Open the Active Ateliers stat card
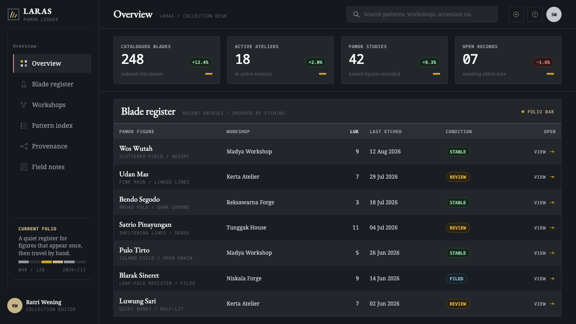576x324 pixels. pos(280,60)
